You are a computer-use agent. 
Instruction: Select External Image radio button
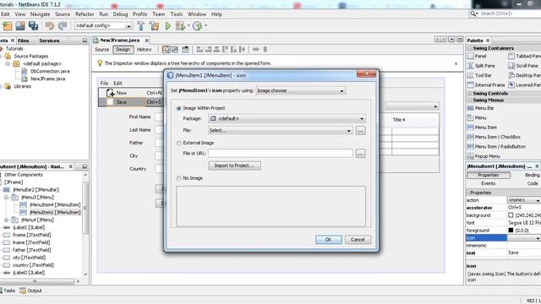click(178, 143)
